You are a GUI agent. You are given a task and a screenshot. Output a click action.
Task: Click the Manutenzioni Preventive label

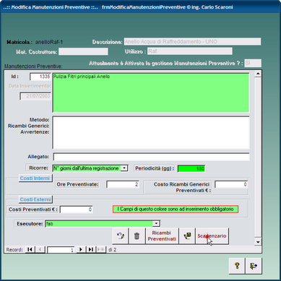click(x=33, y=66)
